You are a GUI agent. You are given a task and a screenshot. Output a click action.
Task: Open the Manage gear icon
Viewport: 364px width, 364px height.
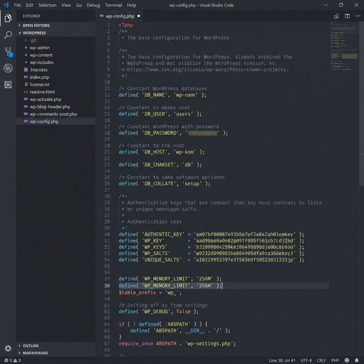point(8,348)
